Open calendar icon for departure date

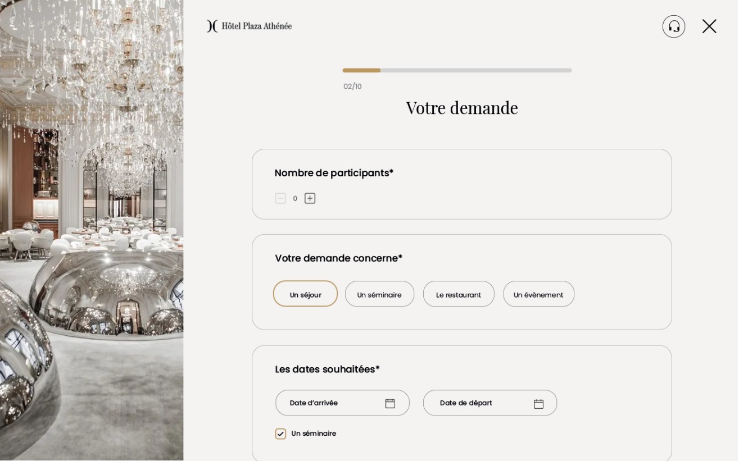(x=538, y=404)
